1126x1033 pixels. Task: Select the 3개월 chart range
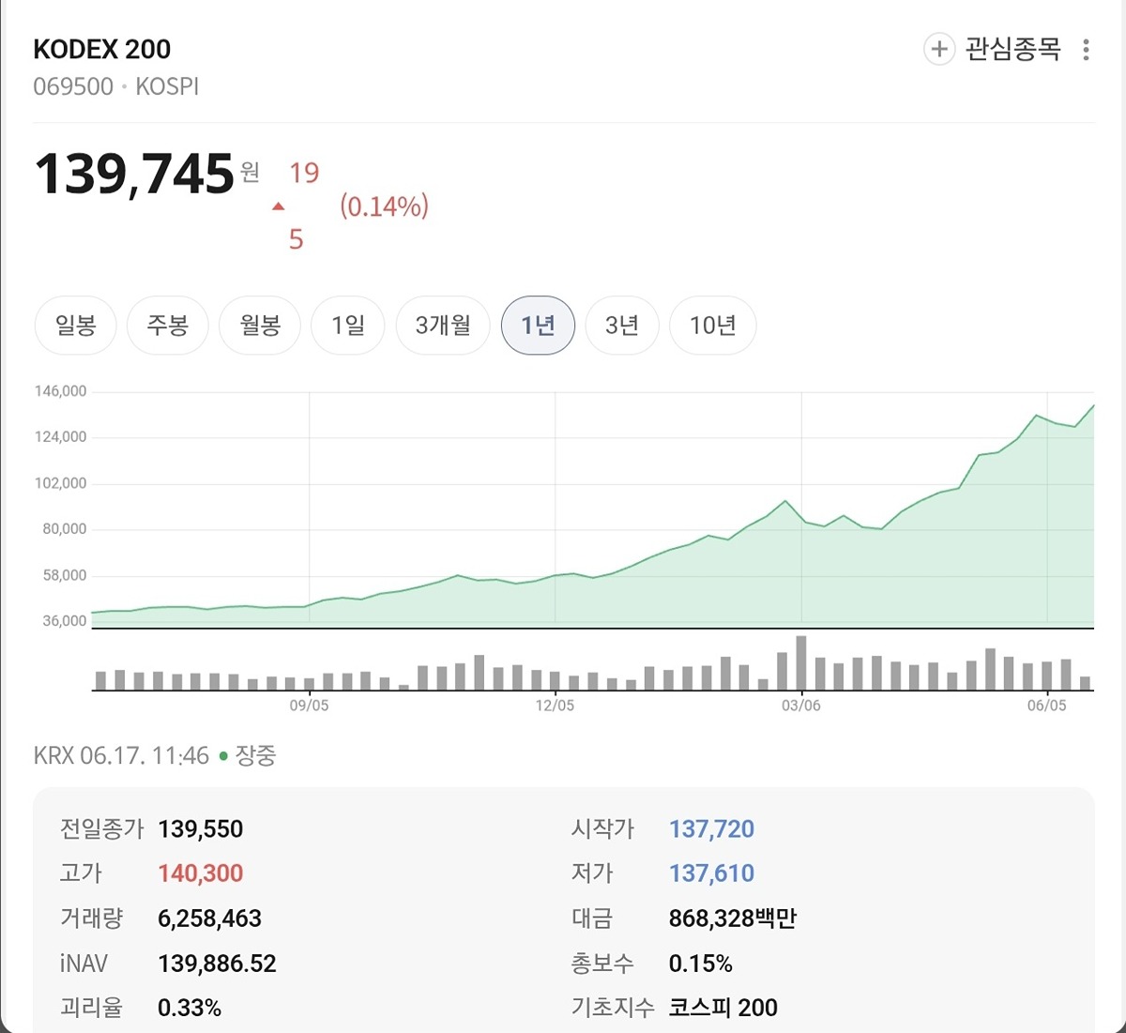point(443,326)
